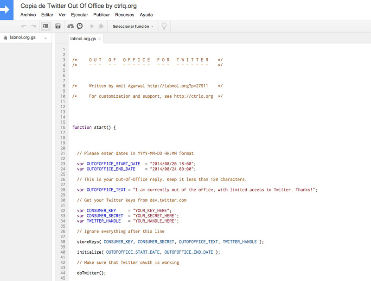Click the 'Make sure that Twitter oAuth' comment

pos(128,262)
